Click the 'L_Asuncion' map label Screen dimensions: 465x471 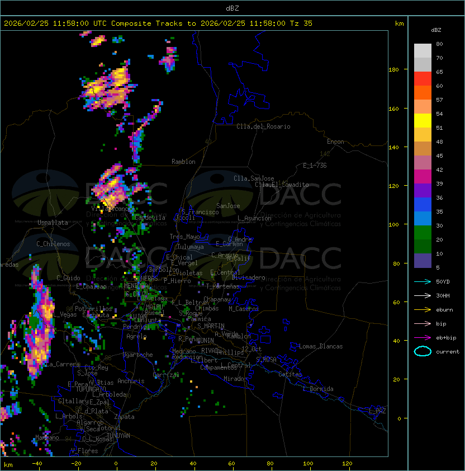click(254, 218)
